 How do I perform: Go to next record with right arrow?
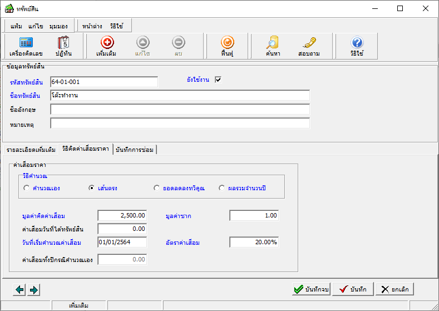point(33,289)
